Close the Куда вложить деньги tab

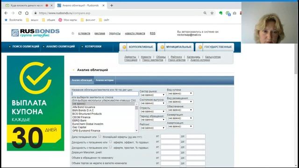click(51, 6)
